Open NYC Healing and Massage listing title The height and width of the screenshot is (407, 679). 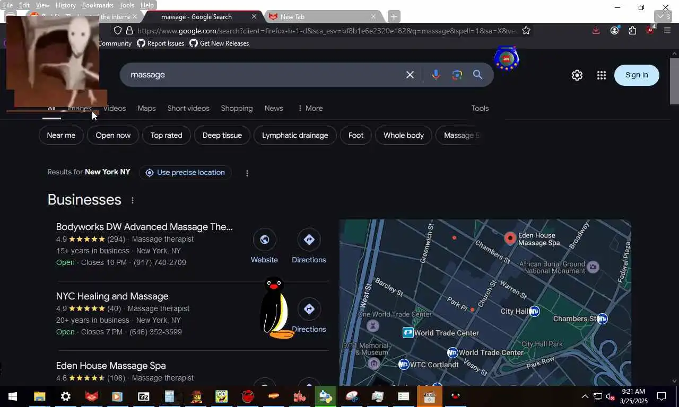click(x=112, y=296)
